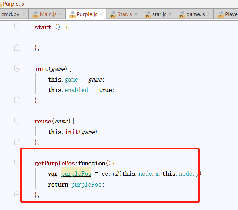
Task: Click the JS file icon on Star.js tab
Action: [113, 14]
